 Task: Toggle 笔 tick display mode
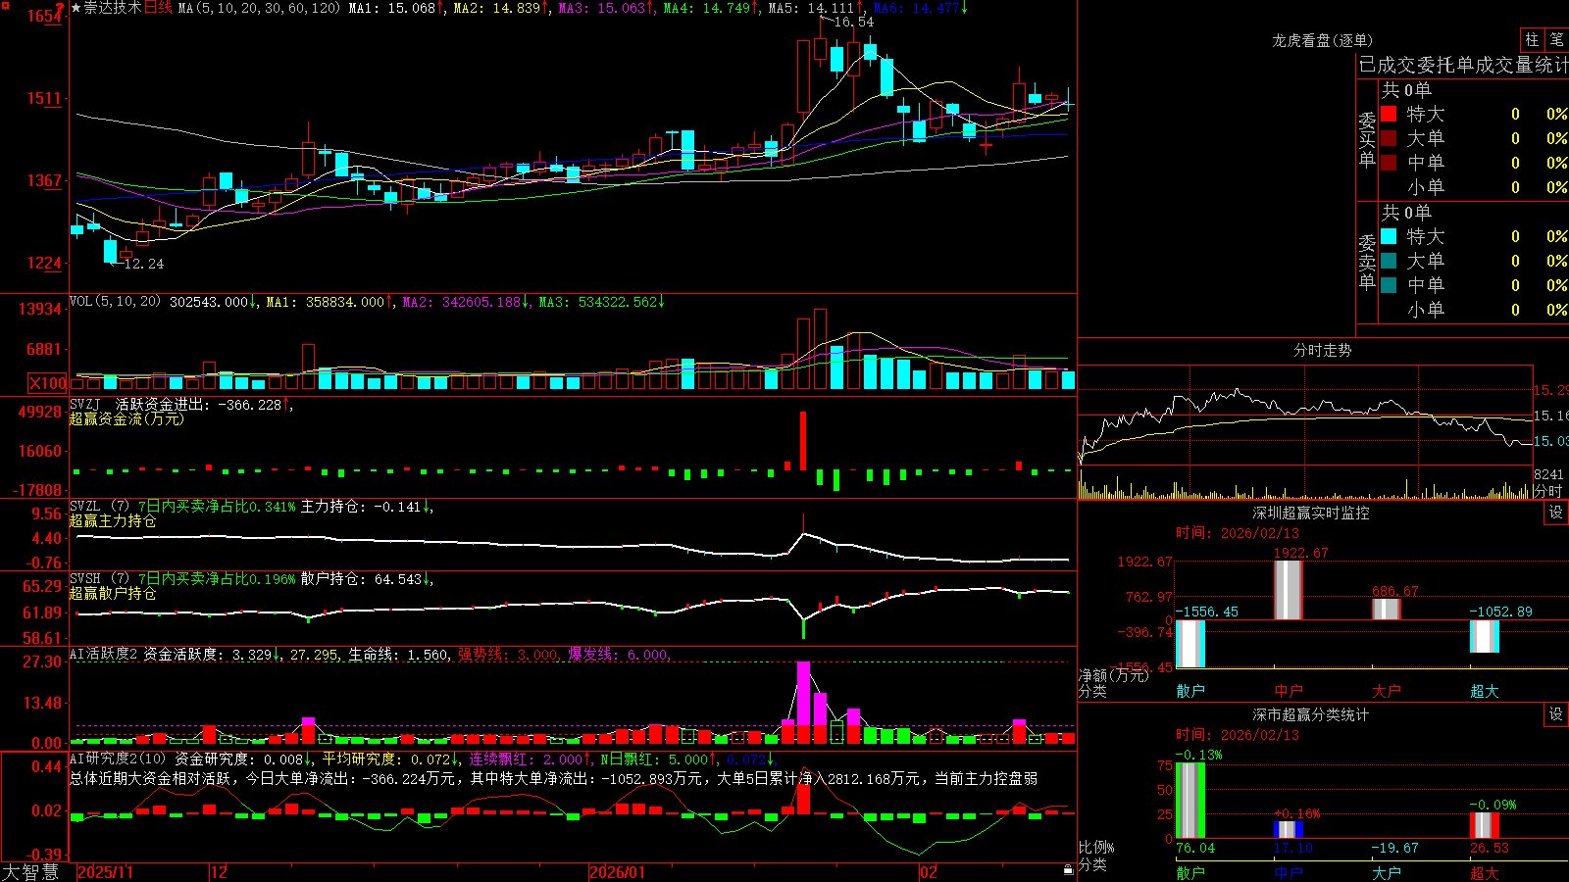(1556, 39)
